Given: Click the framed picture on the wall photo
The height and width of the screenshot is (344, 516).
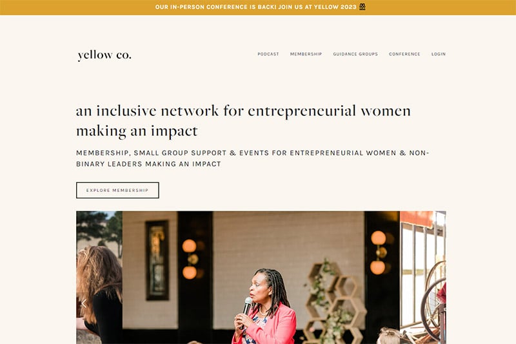Looking at the screenshot, I should [x=157, y=260].
